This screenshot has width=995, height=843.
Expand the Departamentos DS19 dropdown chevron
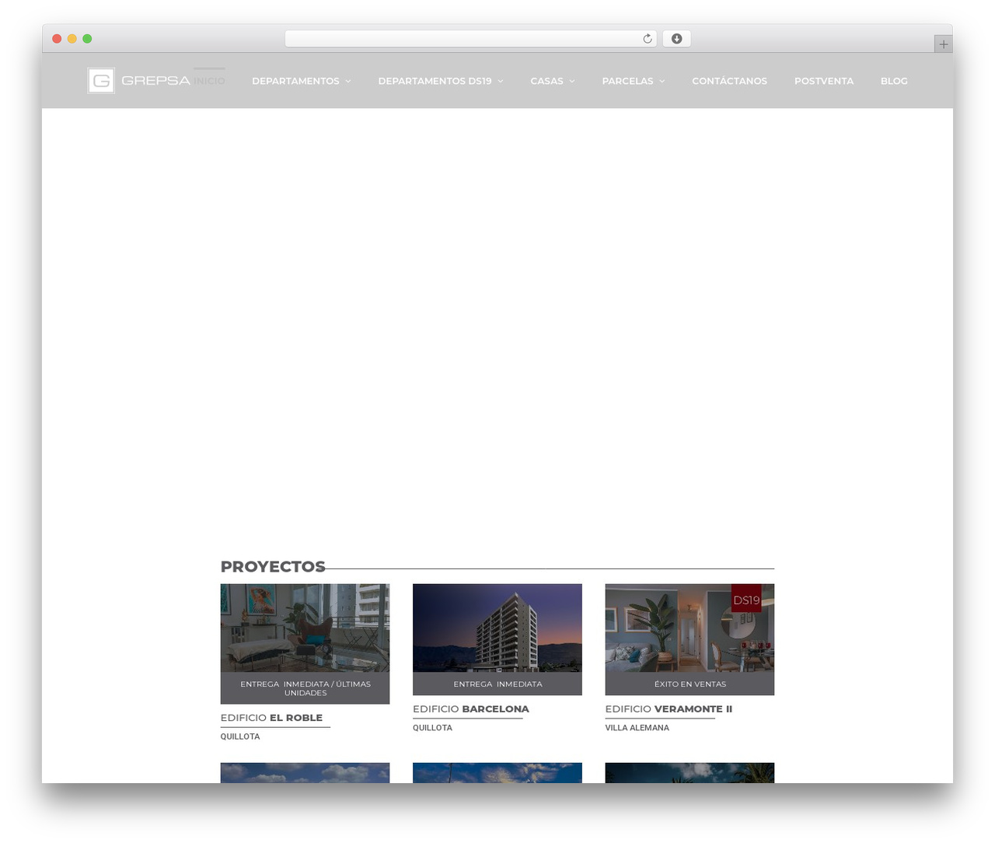[501, 82]
